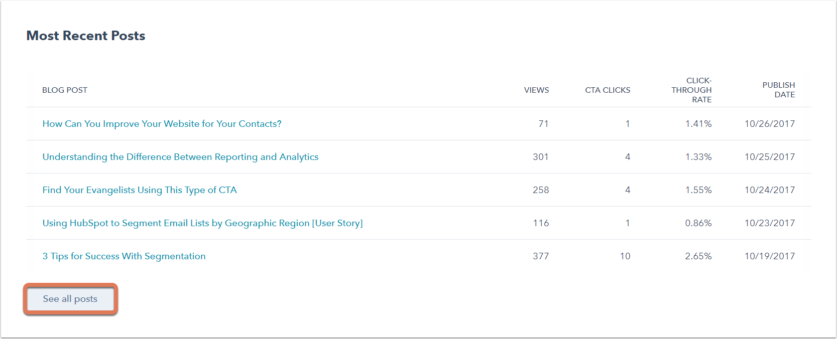Select the BLOG POST column header
Screen dimensions: 837x339
65,90
